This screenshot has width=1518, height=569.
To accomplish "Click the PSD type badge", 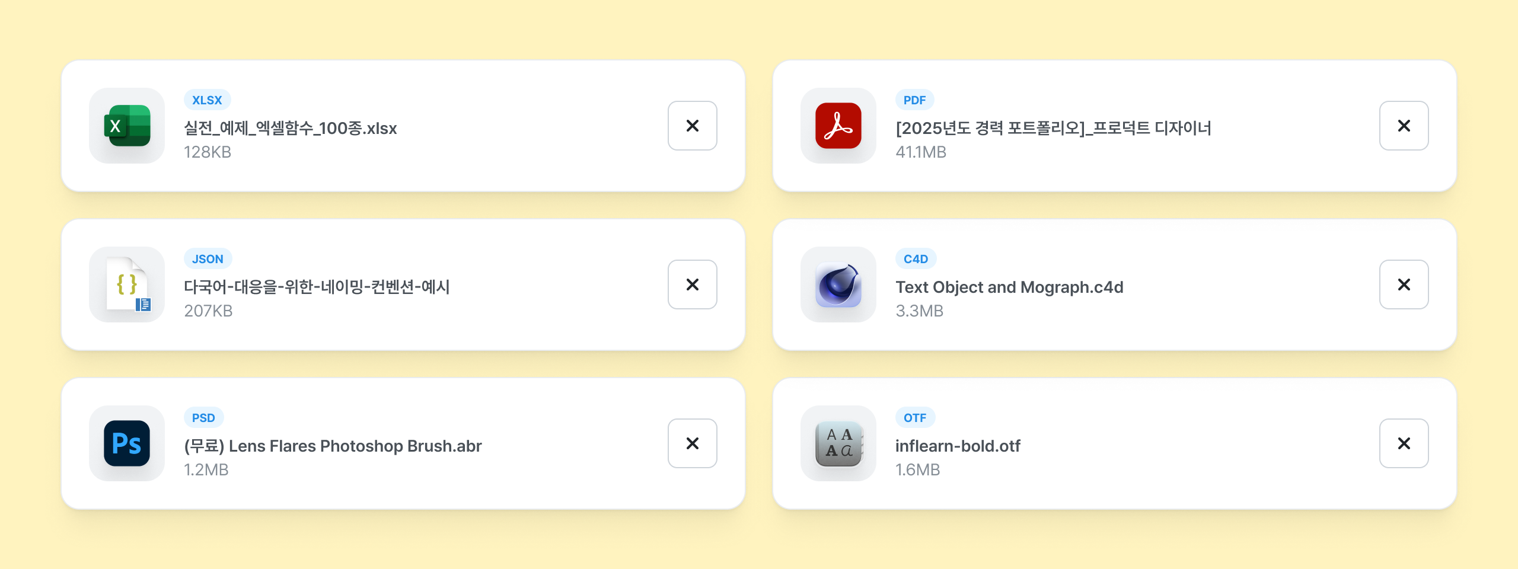I will coord(203,418).
